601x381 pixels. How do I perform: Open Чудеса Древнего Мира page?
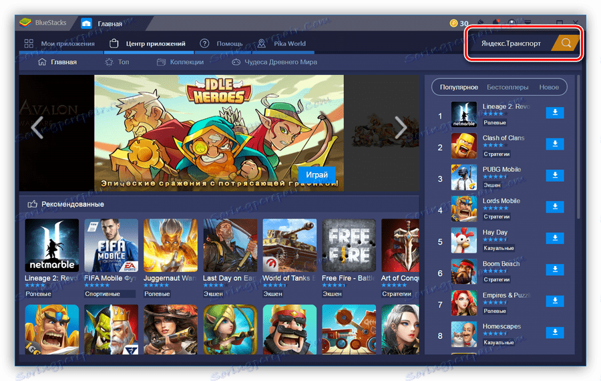coord(274,61)
